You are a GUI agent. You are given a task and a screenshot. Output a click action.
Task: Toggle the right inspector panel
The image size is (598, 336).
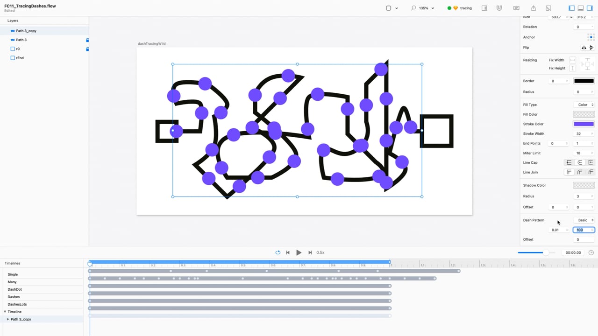pos(590,8)
